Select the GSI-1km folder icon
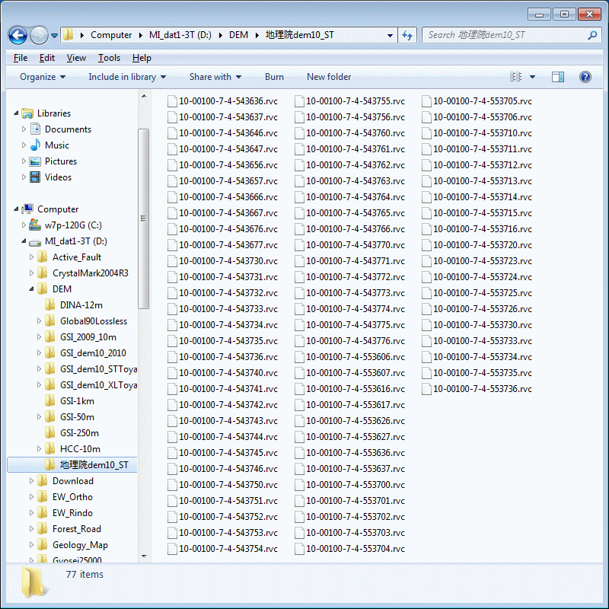This screenshot has height=609, width=609. tap(49, 401)
